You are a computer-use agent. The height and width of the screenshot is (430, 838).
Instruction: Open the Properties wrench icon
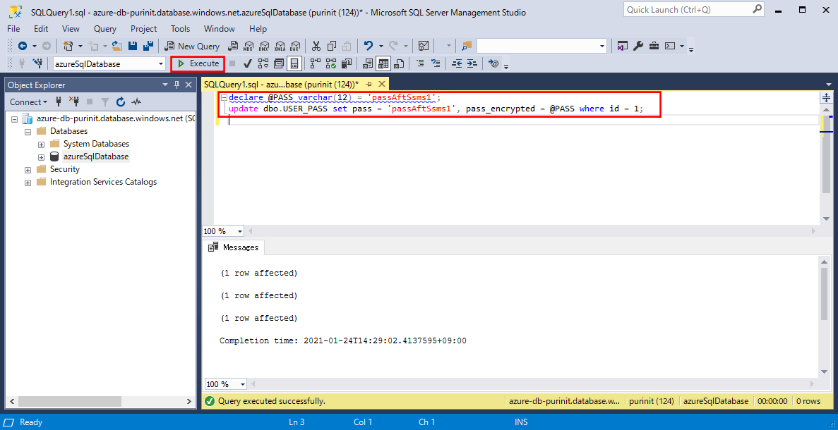(638, 46)
